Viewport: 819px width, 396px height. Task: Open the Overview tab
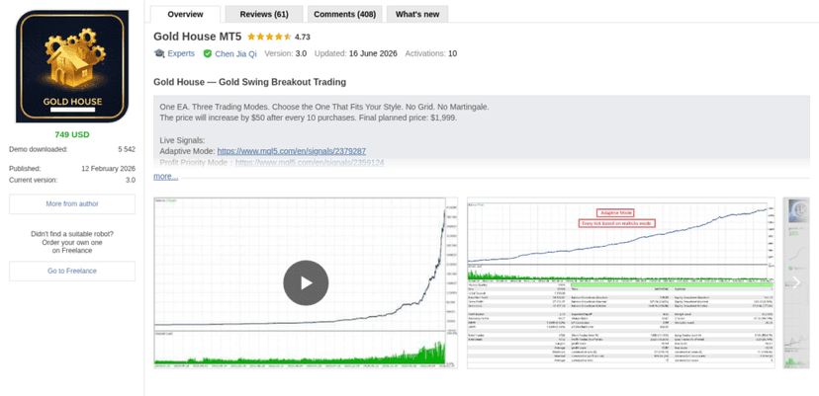point(185,14)
